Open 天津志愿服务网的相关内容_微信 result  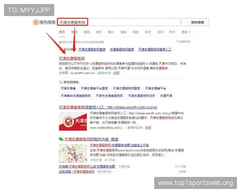tap(91, 139)
